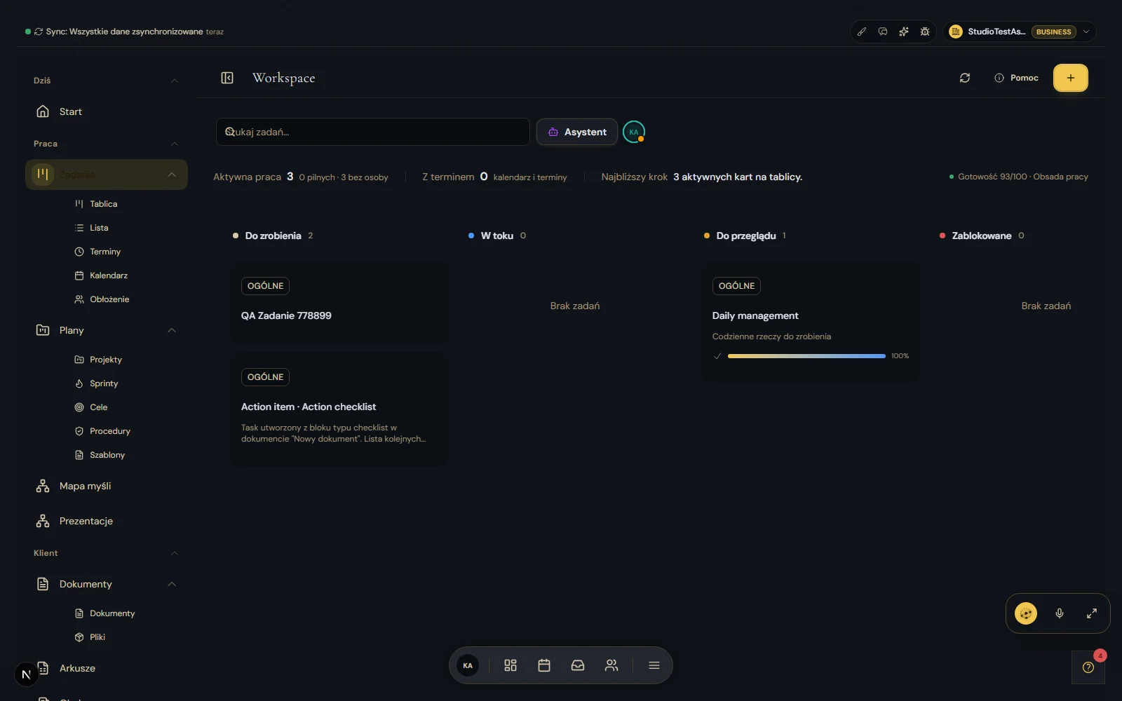
Task: Go to Start in the sidebar
Action: 70,111
